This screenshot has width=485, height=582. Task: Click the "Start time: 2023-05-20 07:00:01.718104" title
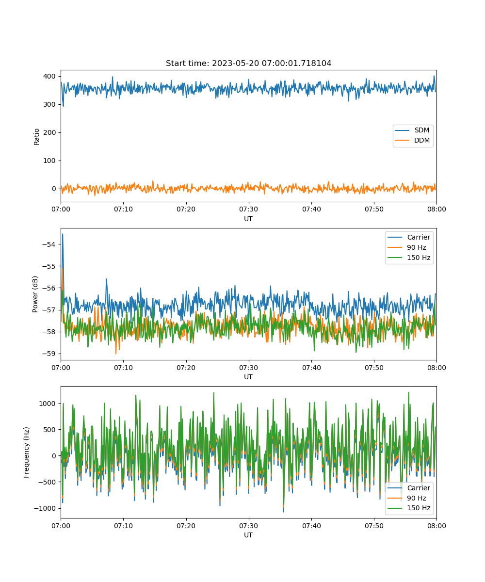coord(248,64)
